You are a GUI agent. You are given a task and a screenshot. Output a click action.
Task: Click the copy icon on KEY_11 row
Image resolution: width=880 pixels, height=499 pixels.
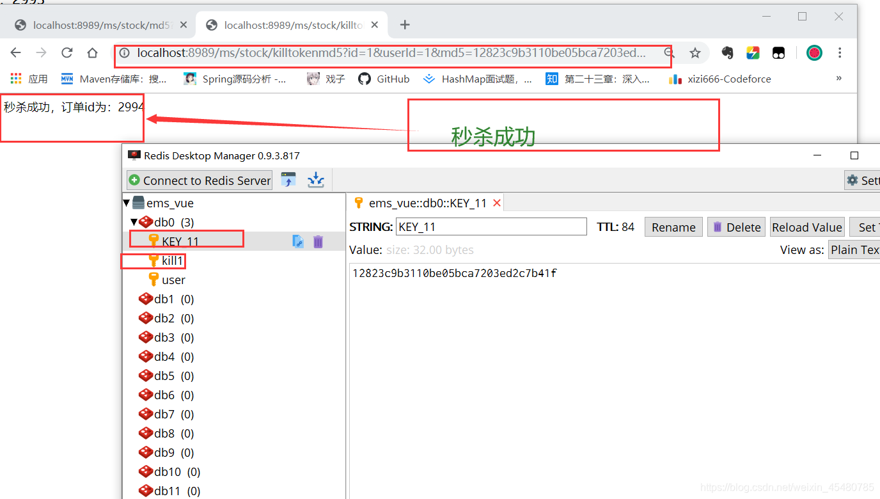tap(298, 241)
